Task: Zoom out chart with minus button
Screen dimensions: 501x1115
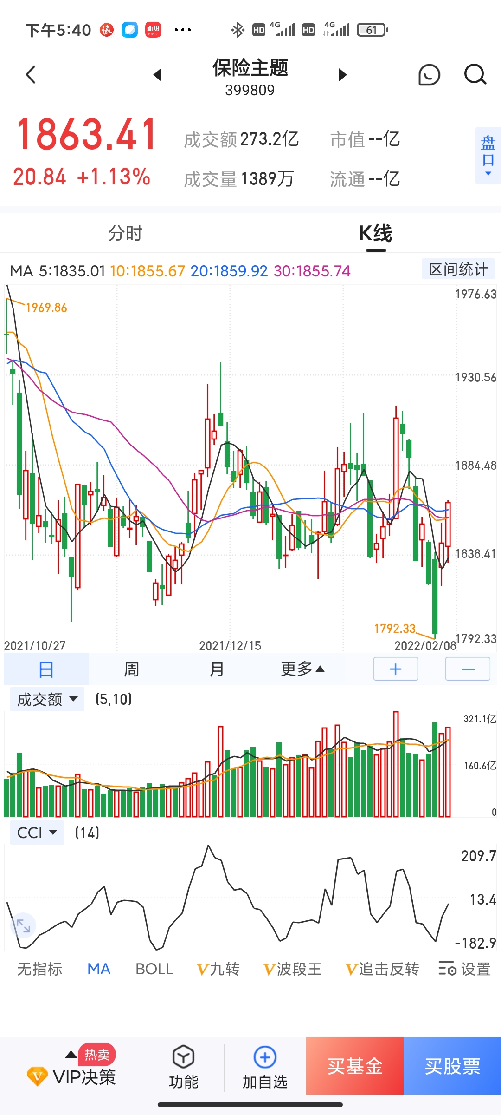Action: coord(468,669)
